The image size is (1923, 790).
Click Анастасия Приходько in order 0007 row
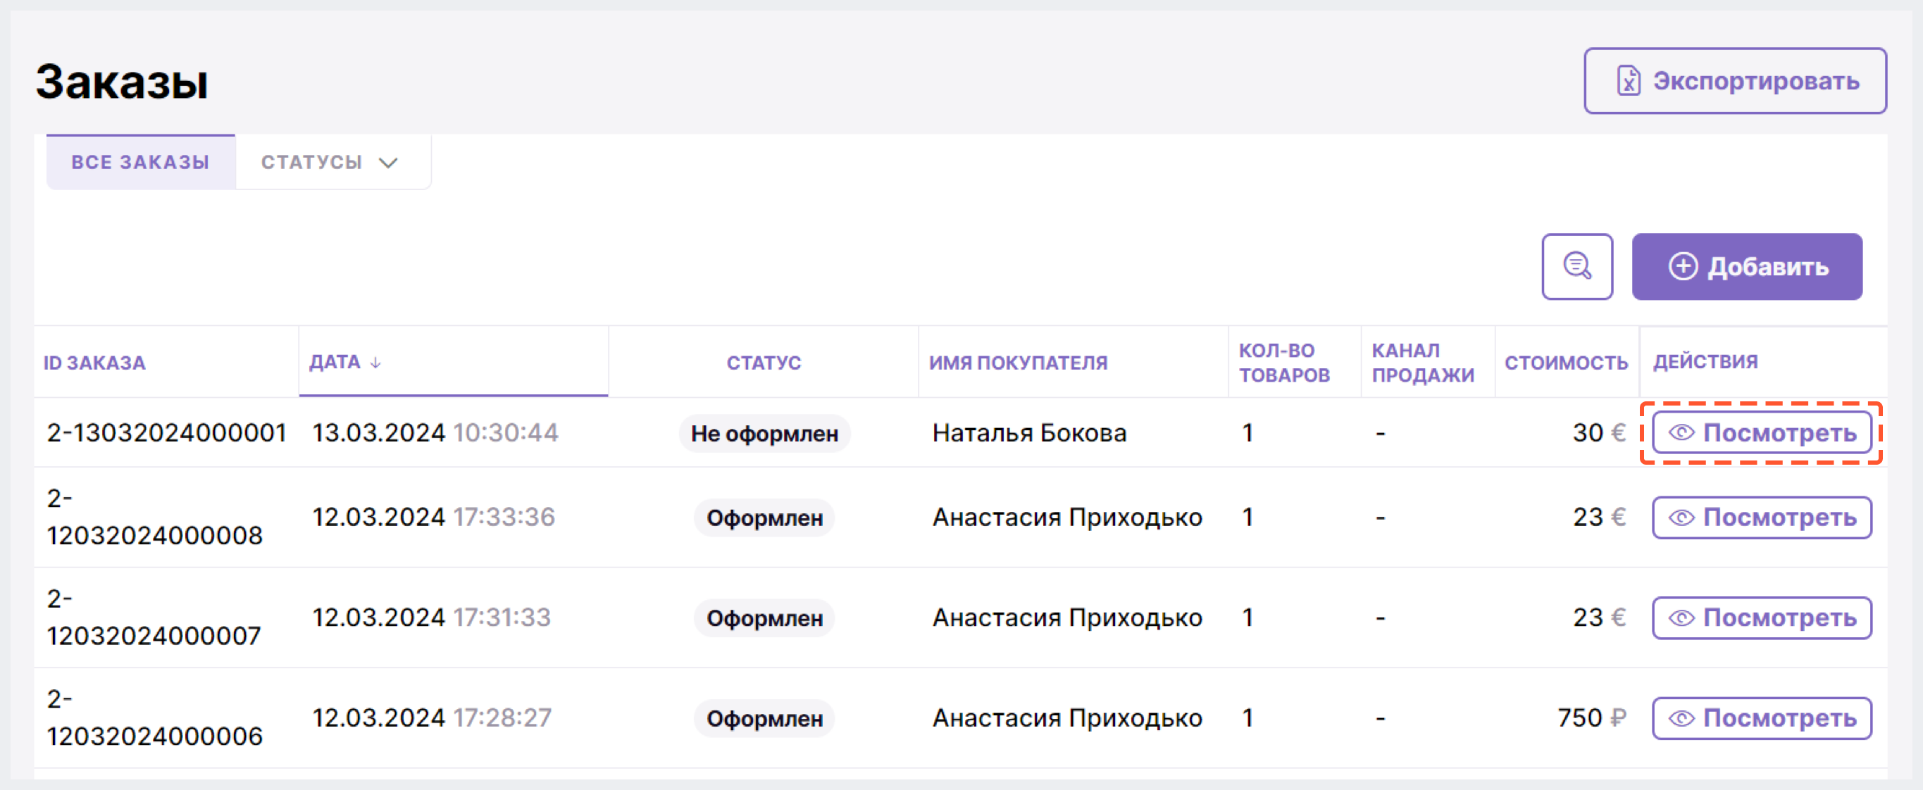[1066, 617]
